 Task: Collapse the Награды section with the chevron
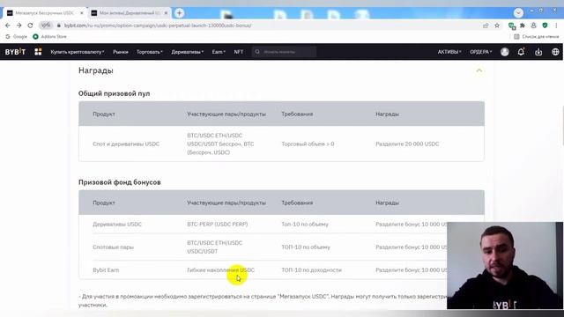coord(479,70)
